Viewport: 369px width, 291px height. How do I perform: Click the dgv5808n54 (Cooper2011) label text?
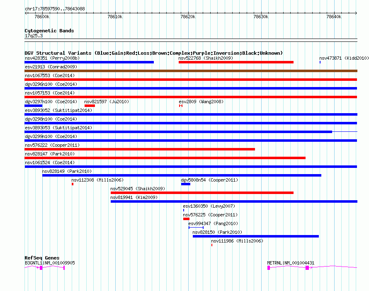209,180
